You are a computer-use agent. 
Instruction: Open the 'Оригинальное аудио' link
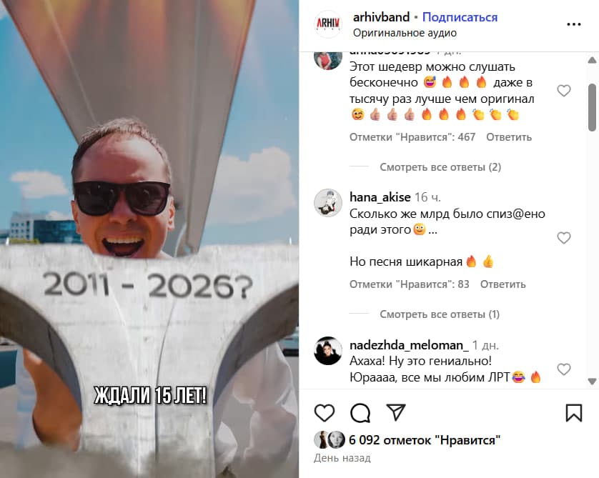click(x=405, y=33)
